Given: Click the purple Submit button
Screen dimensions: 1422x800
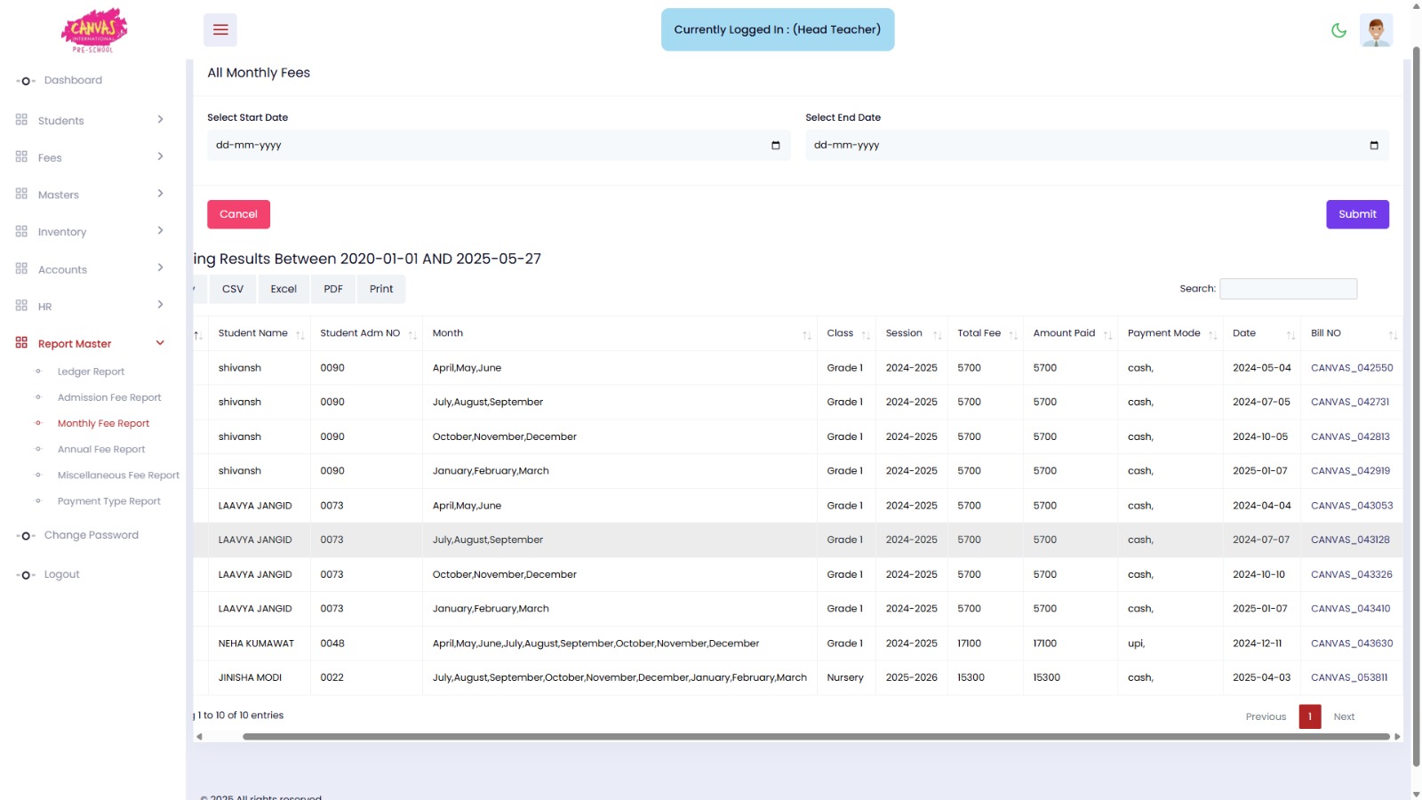Looking at the screenshot, I should [1357, 214].
